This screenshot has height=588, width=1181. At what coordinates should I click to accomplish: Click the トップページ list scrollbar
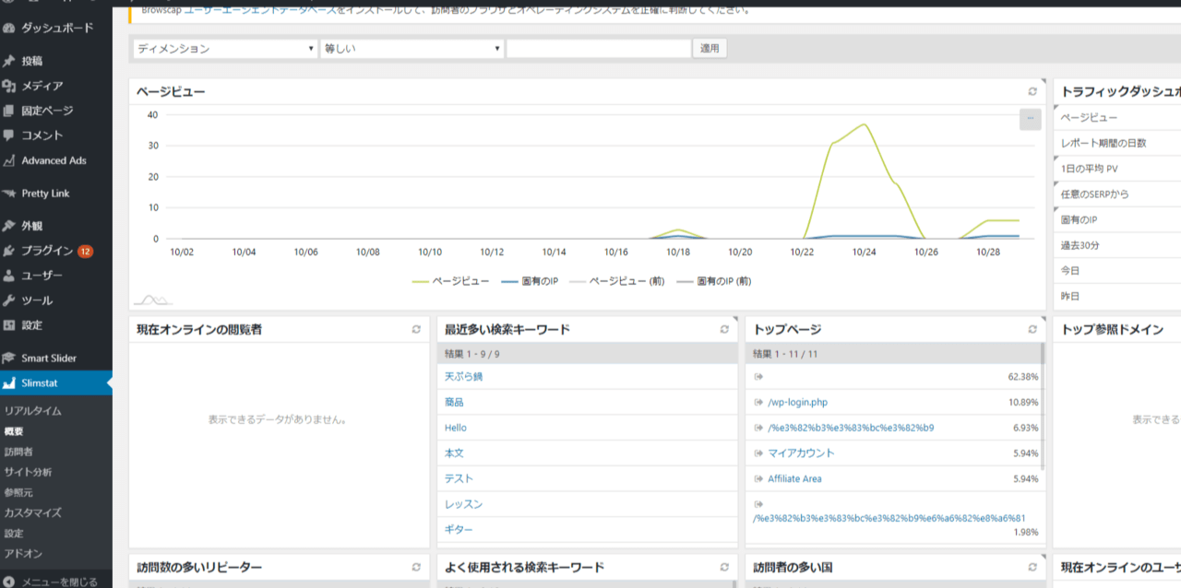pos(1044,415)
